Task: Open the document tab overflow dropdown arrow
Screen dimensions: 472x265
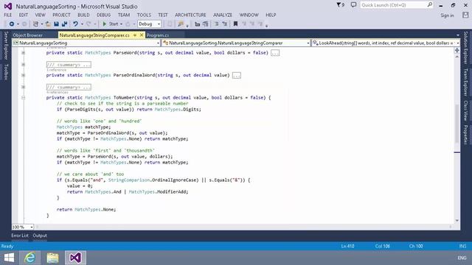Action: (x=457, y=35)
